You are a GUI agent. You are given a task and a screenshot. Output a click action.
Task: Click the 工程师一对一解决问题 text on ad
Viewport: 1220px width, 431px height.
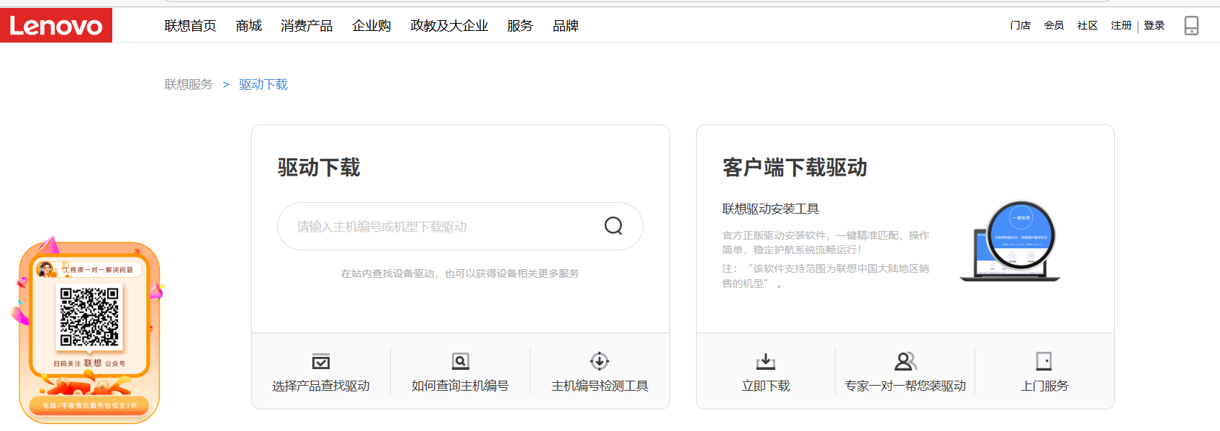point(98,270)
